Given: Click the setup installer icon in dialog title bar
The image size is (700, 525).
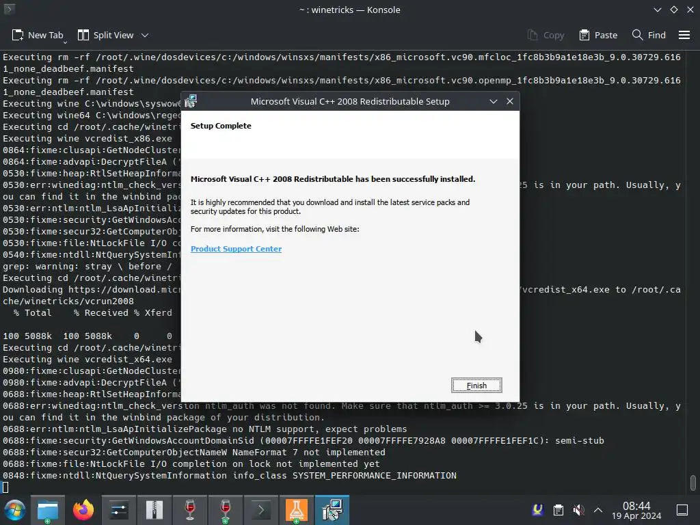Looking at the screenshot, I should click(x=191, y=101).
